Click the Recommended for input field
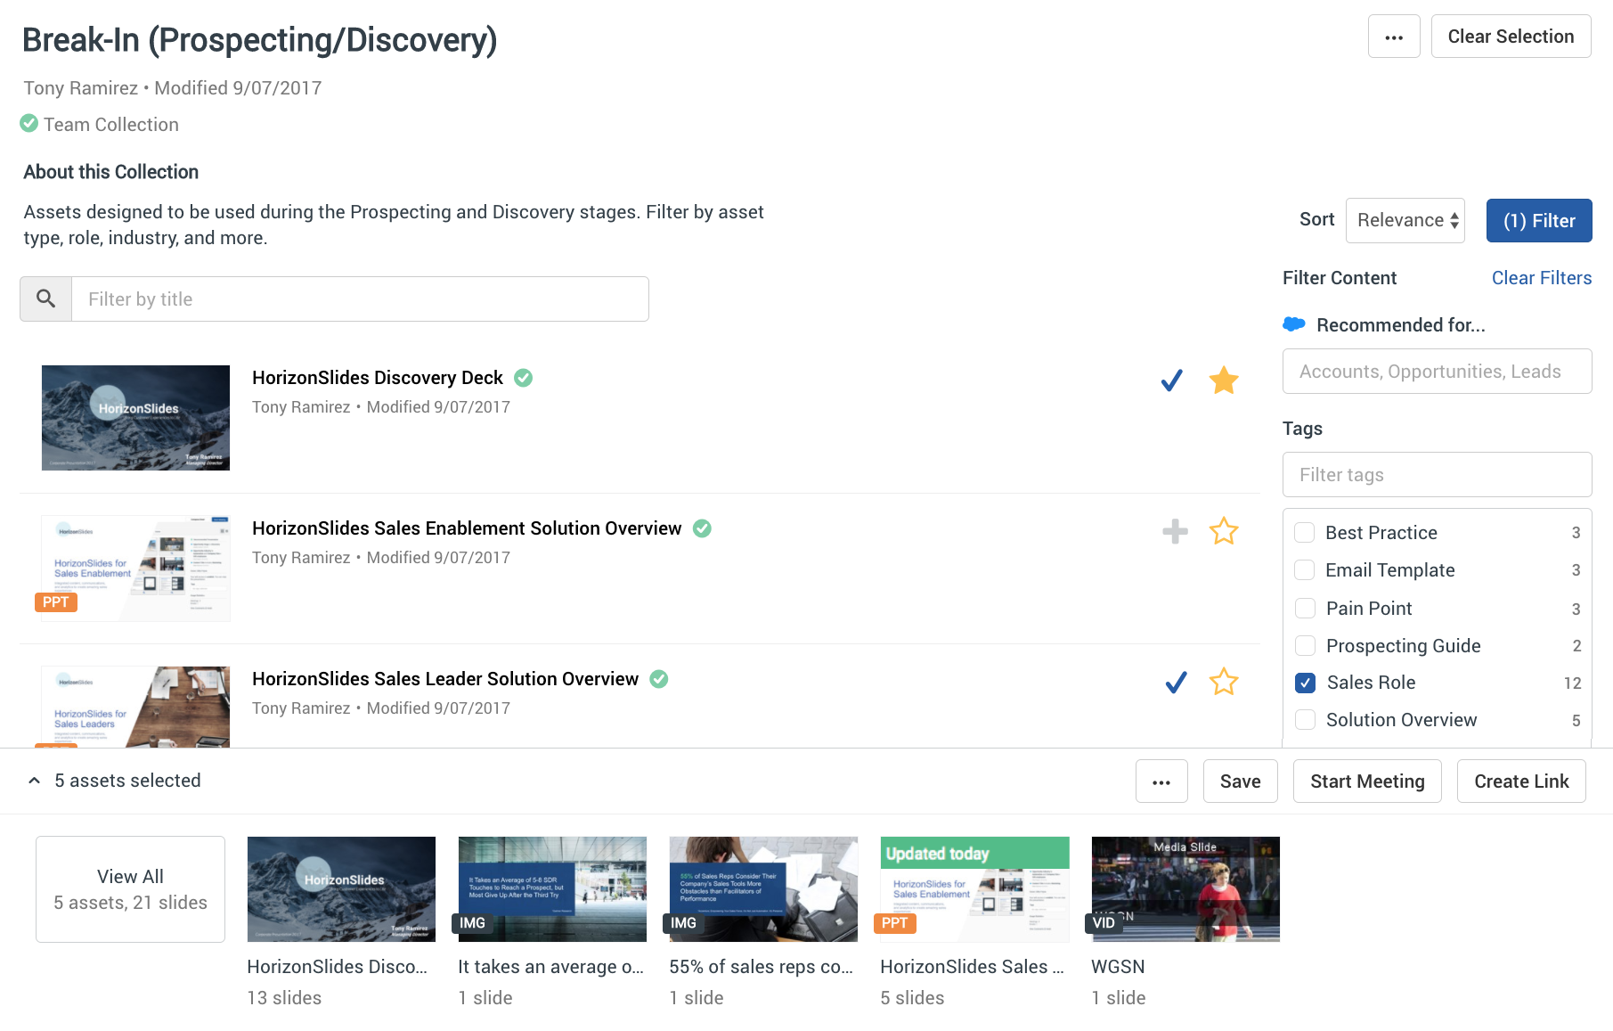The width and height of the screenshot is (1613, 1031). pos(1437,372)
